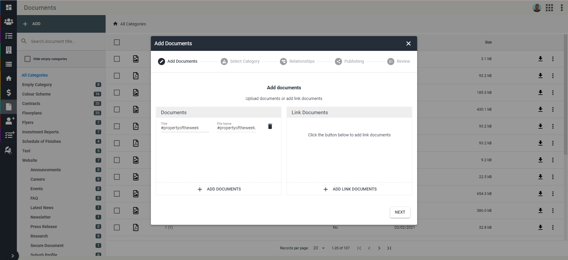Open more options for the 22.5 kB row
This screenshot has height=260, width=568.
553,177
